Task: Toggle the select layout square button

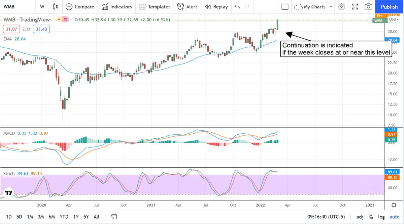Action: point(285,6)
